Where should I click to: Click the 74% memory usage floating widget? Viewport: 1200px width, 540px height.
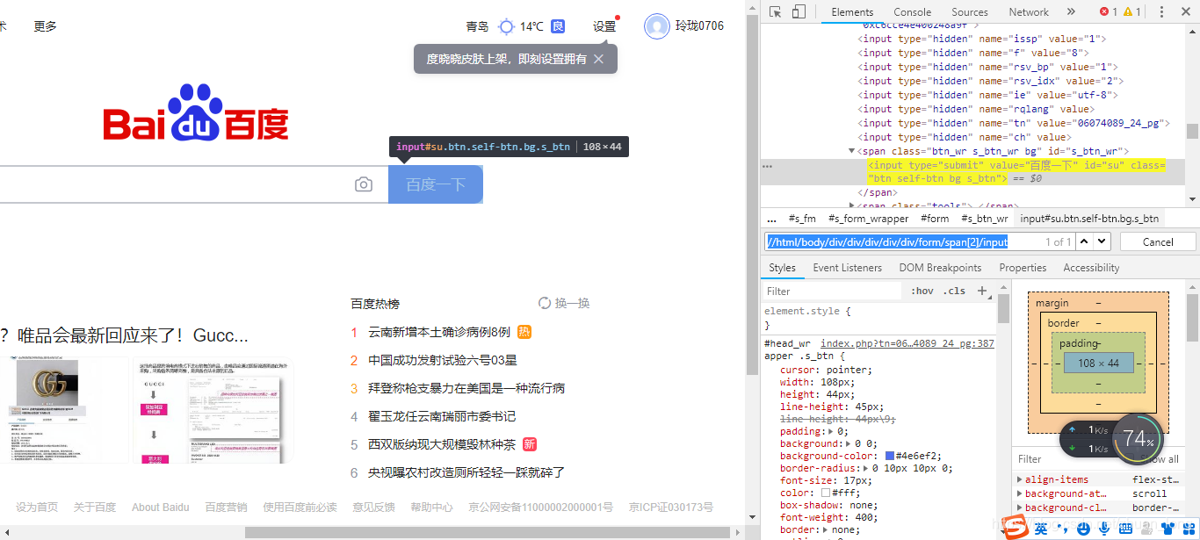point(1138,437)
